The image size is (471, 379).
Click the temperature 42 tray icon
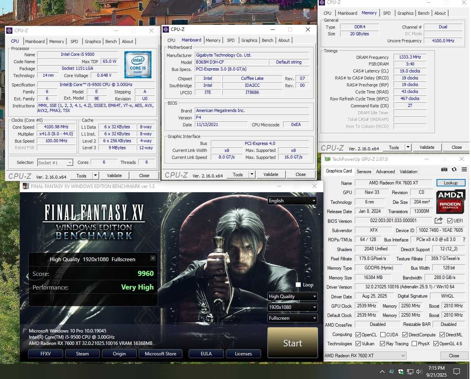pos(391,372)
